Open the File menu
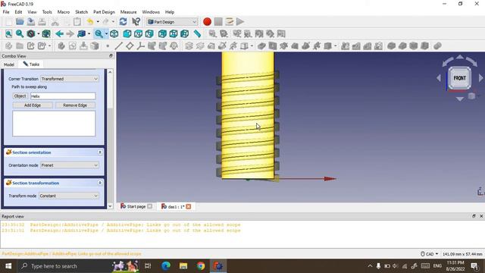Image resolution: width=485 pixels, height=273 pixels. point(6,12)
